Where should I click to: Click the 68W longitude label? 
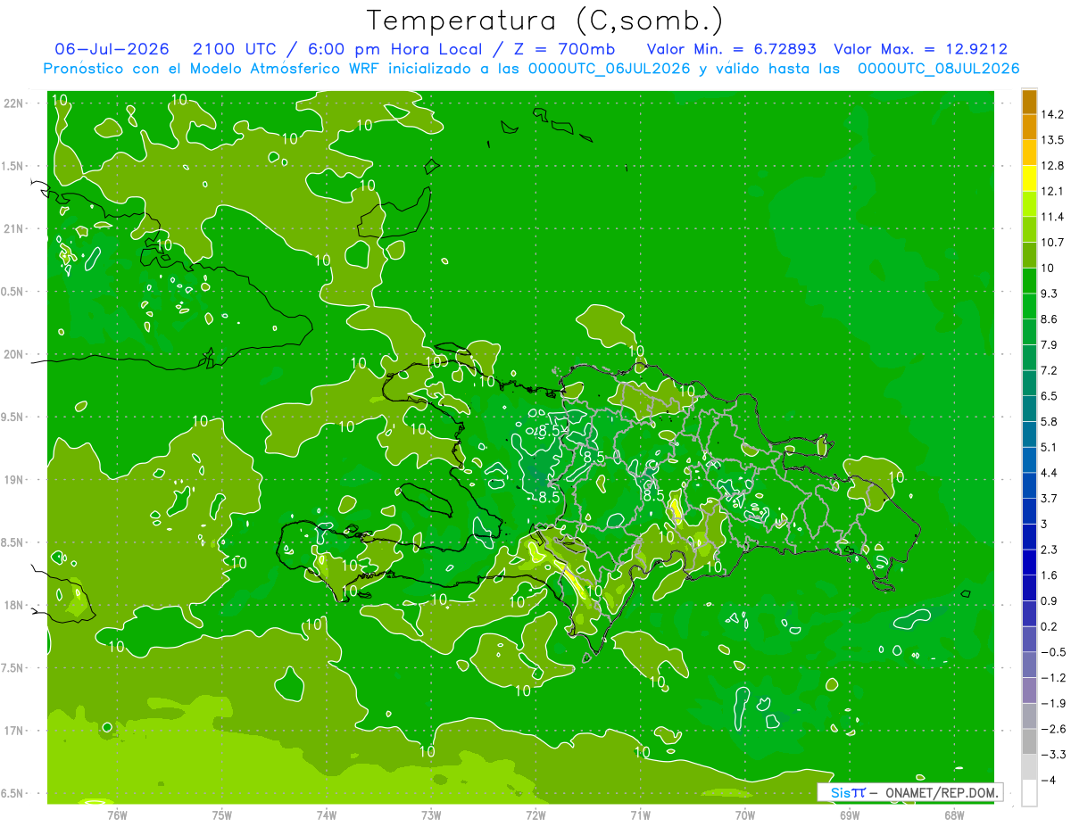pyautogui.click(x=954, y=815)
